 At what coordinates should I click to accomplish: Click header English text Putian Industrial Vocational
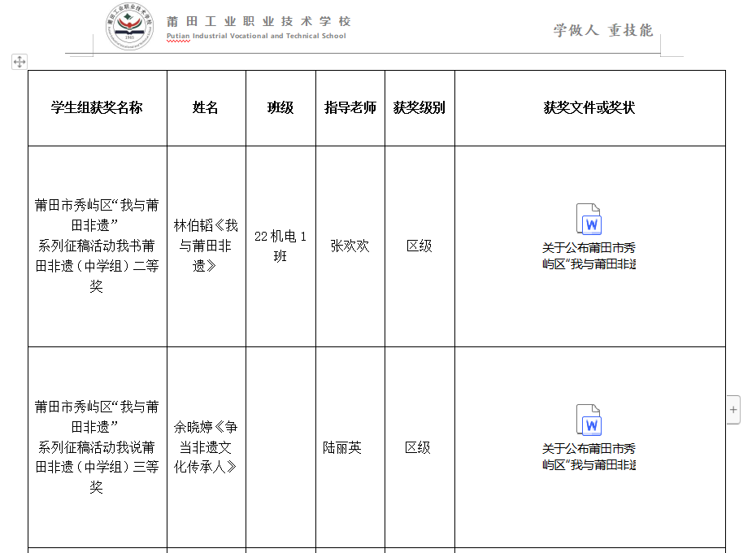pos(256,36)
